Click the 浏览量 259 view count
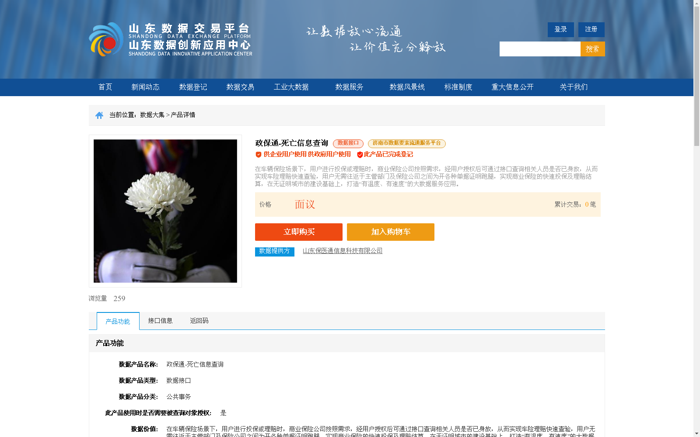700x437 pixels. pos(107,298)
